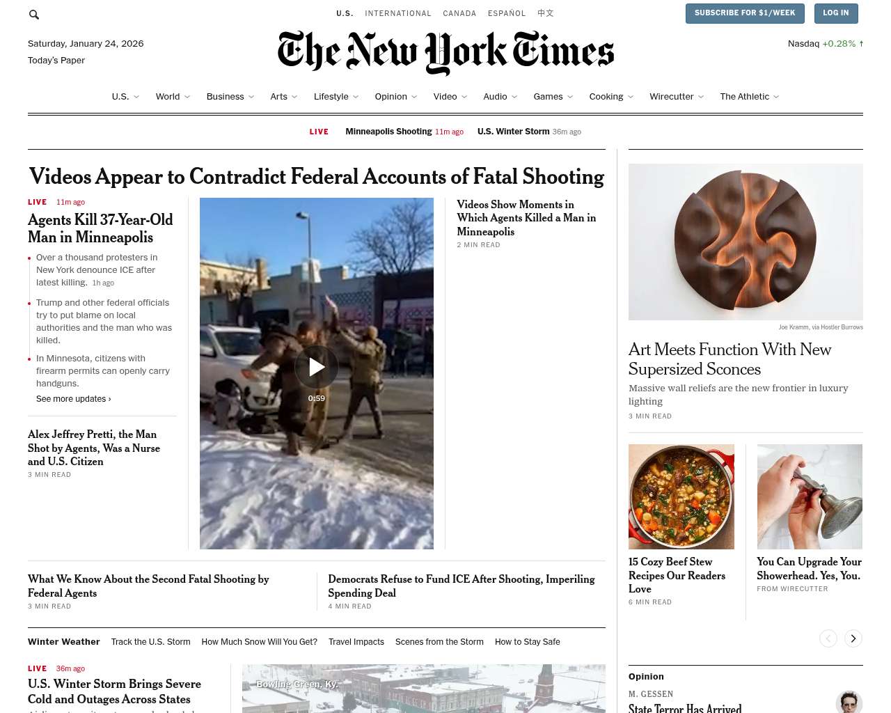891x713 pixels.
Task: Read Trump and federal officials blame update
Action: click(104, 322)
